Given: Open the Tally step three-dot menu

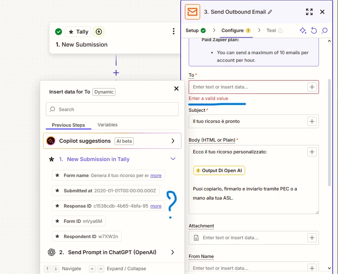Looking at the screenshot, I should (173, 31).
